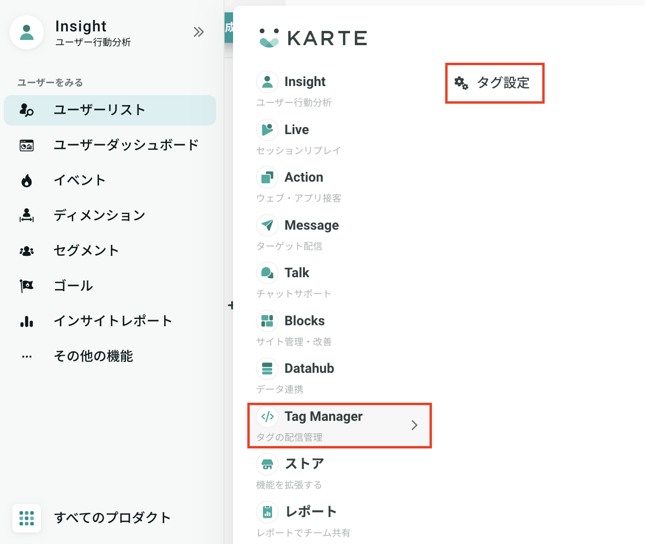Click the タグ設定 gears icon
Viewport: 645px width, 544px height.
click(461, 83)
